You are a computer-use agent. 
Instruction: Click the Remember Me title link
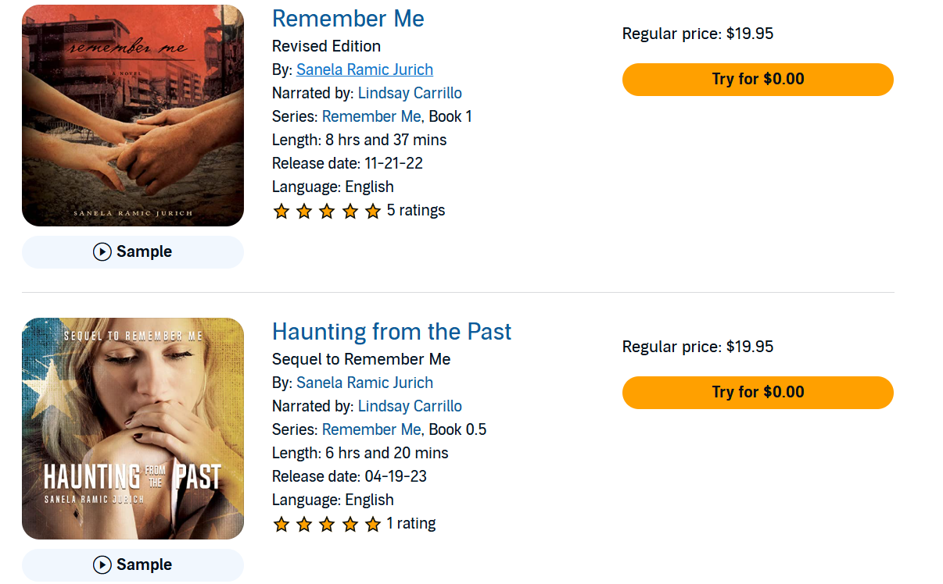tap(348, 19)
